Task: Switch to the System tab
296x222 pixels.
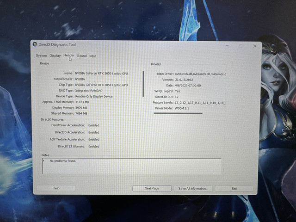Action: [41, 55]
